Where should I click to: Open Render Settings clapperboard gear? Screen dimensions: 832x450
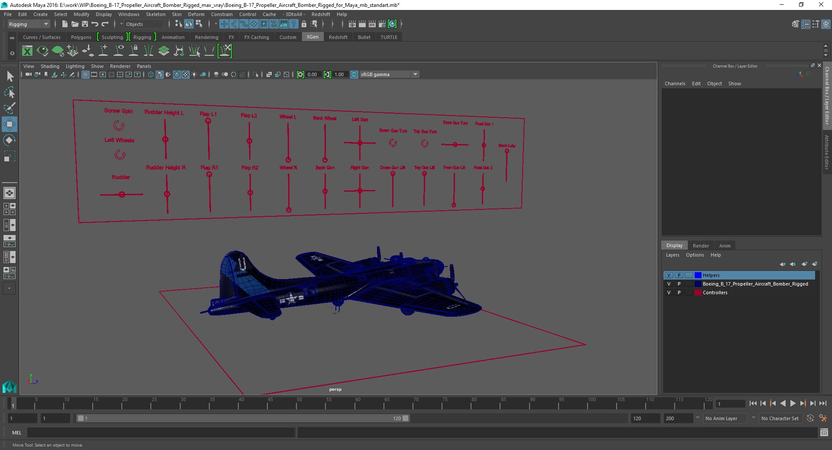click(382, 24)
